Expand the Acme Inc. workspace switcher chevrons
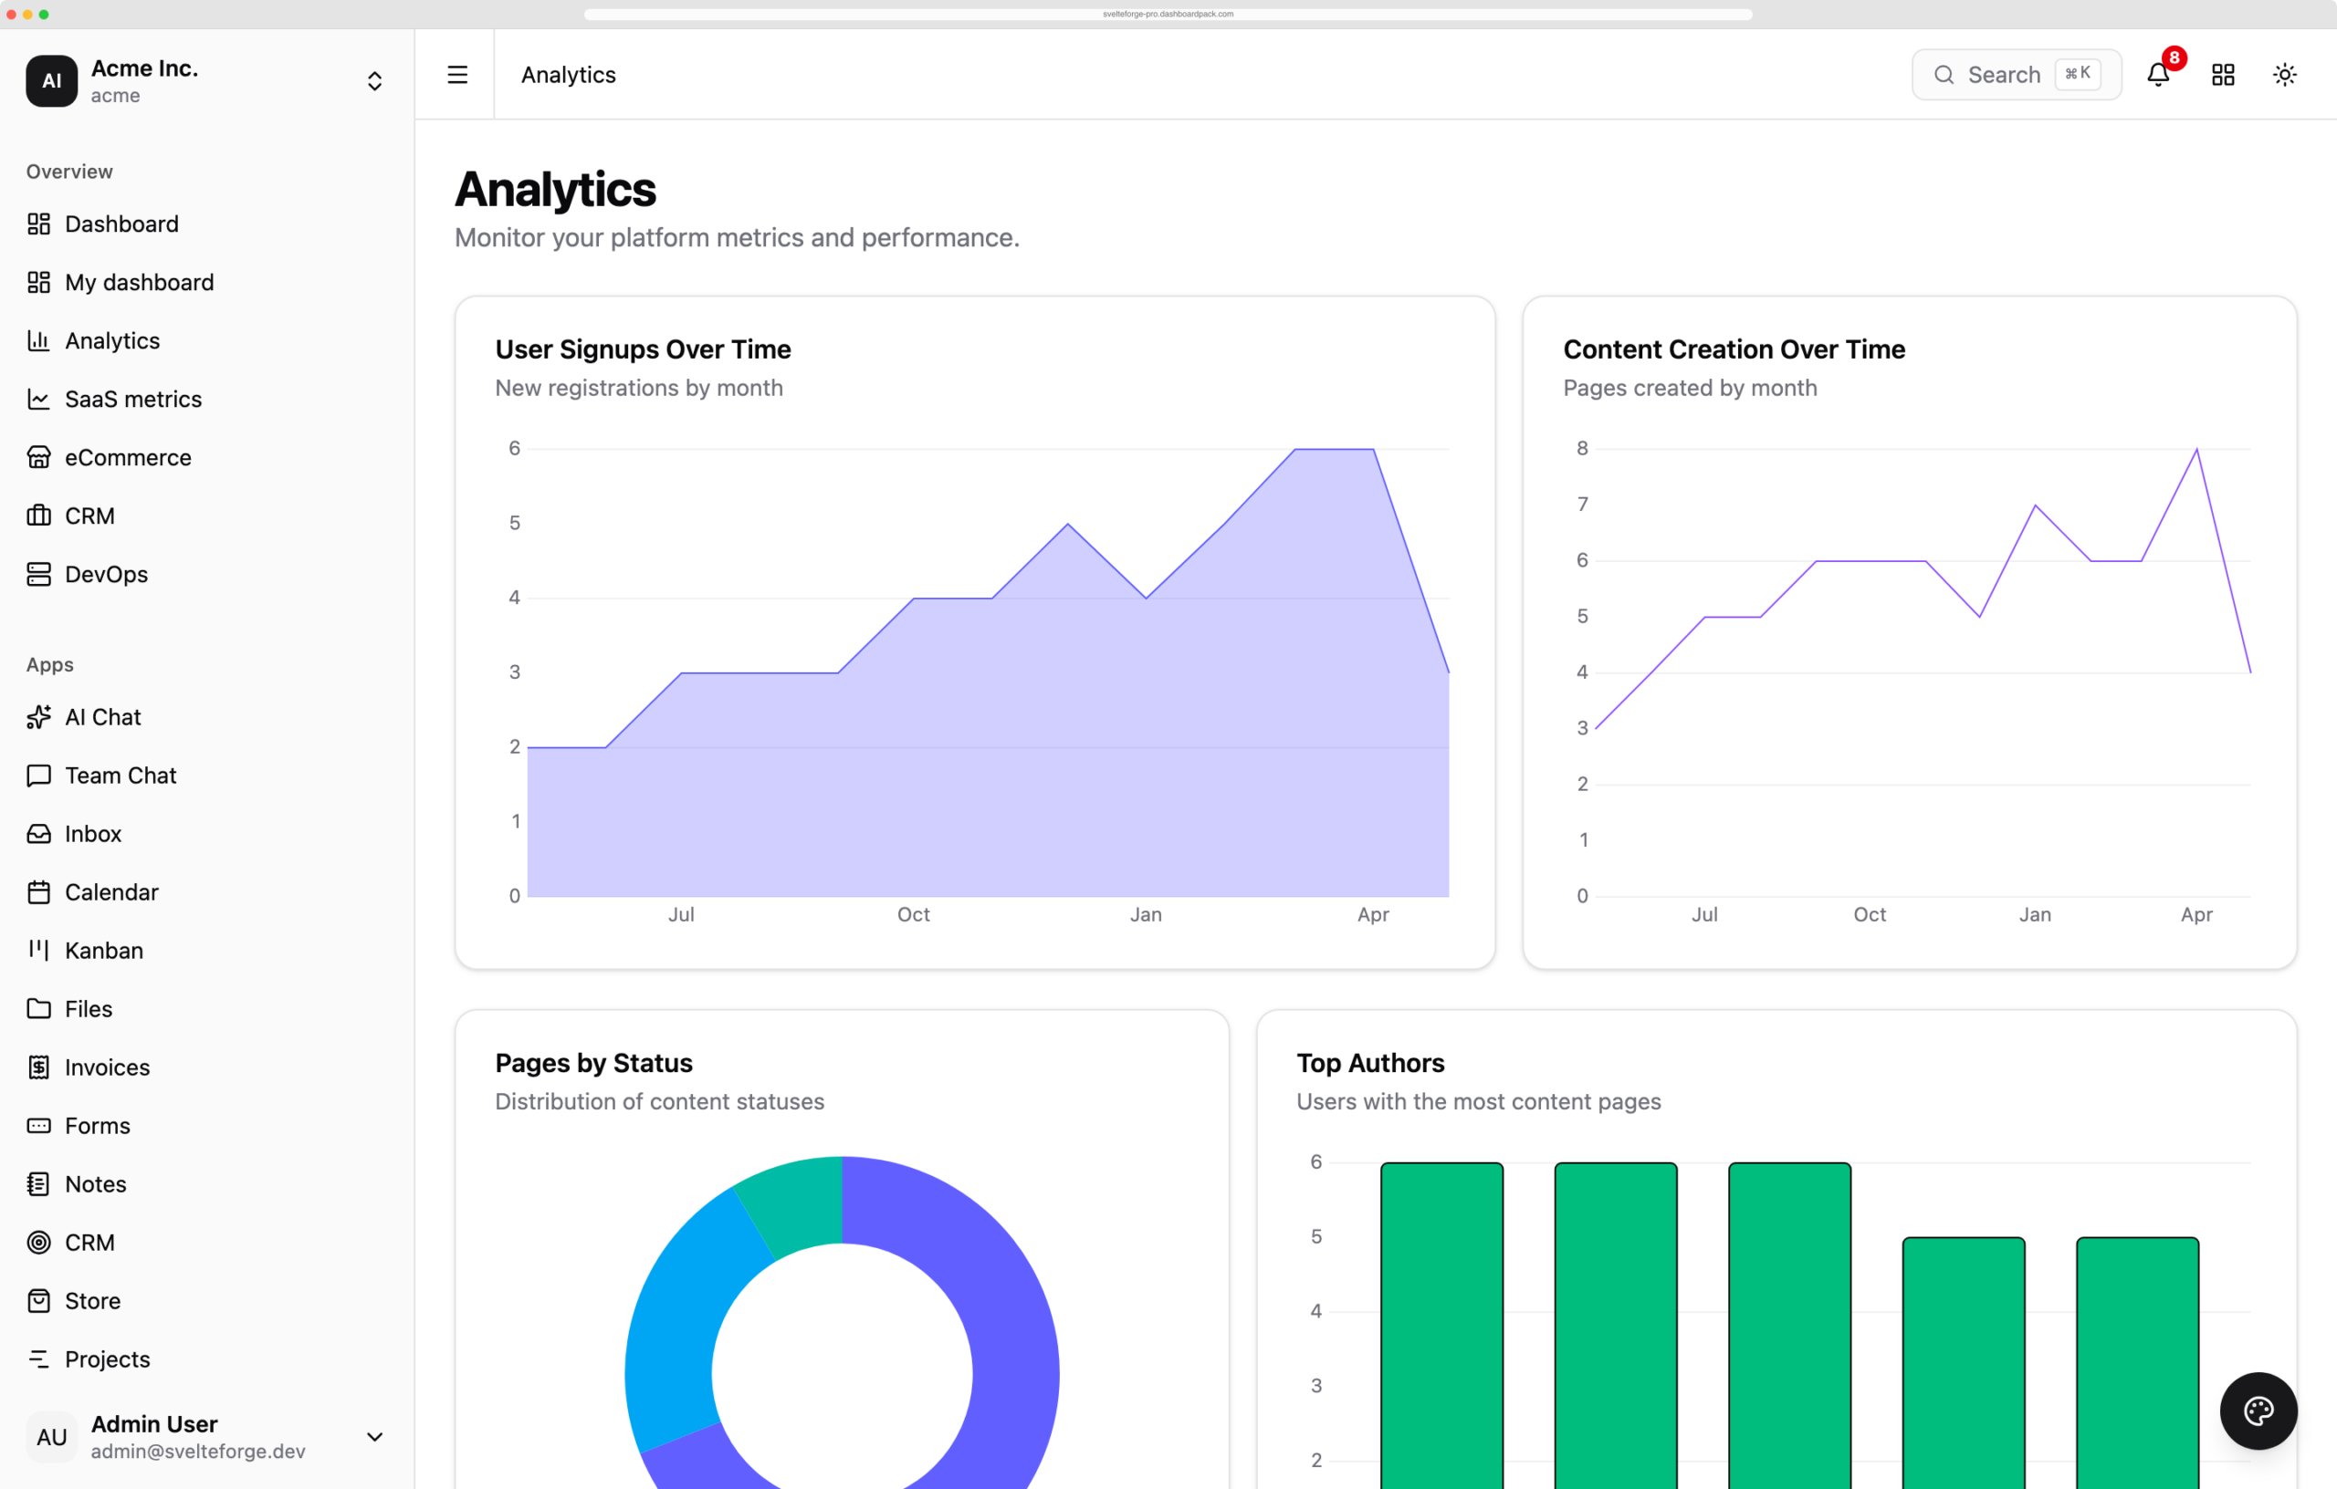The width and height of the screenshot is (2337, 1489). tap(374, 80)
